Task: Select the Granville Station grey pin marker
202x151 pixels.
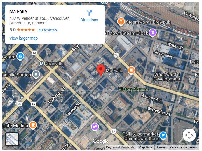Action: coord(36,75)
